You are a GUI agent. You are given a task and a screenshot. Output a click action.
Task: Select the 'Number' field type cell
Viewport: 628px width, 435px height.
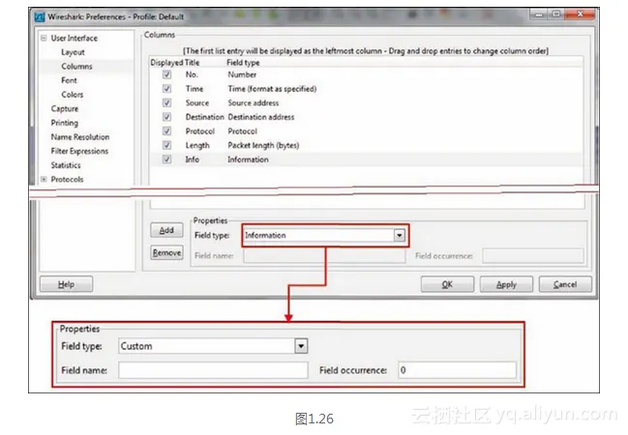pos(242,74)
